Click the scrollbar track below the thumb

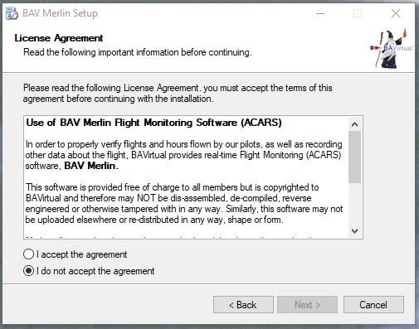(x=354, y=204)
